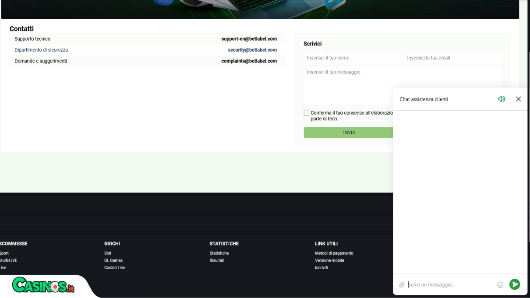The width and height of the screenshot is (530, 298).
Task: Open the Sport footer link
Action: coord(4,253)
